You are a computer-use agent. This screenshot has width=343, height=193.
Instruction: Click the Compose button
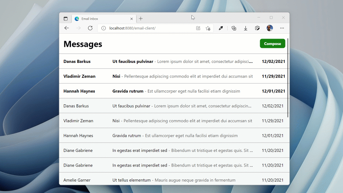(x=272, y=44)
